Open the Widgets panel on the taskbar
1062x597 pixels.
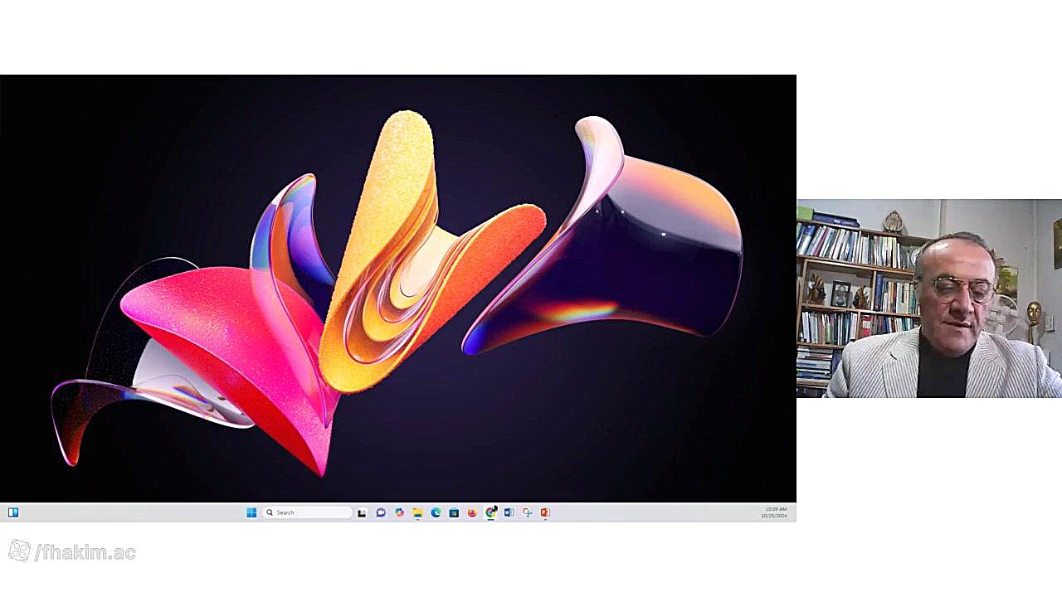click(13, 512)
